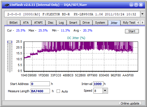Screen dimensions: 147x107
Task: Click the AA5F00 axis label
Action: coord(128,75)
